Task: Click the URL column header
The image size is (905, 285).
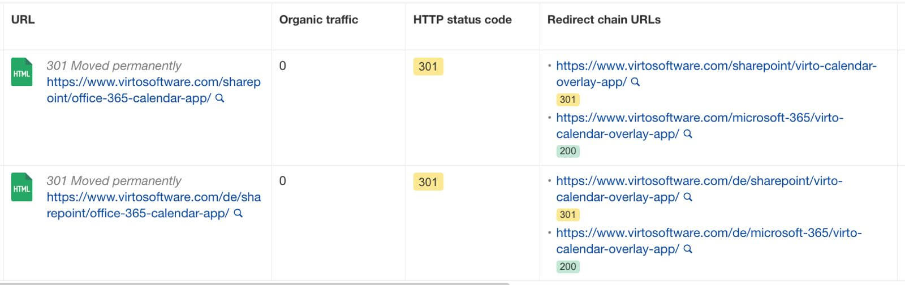Action: point(23,20)
